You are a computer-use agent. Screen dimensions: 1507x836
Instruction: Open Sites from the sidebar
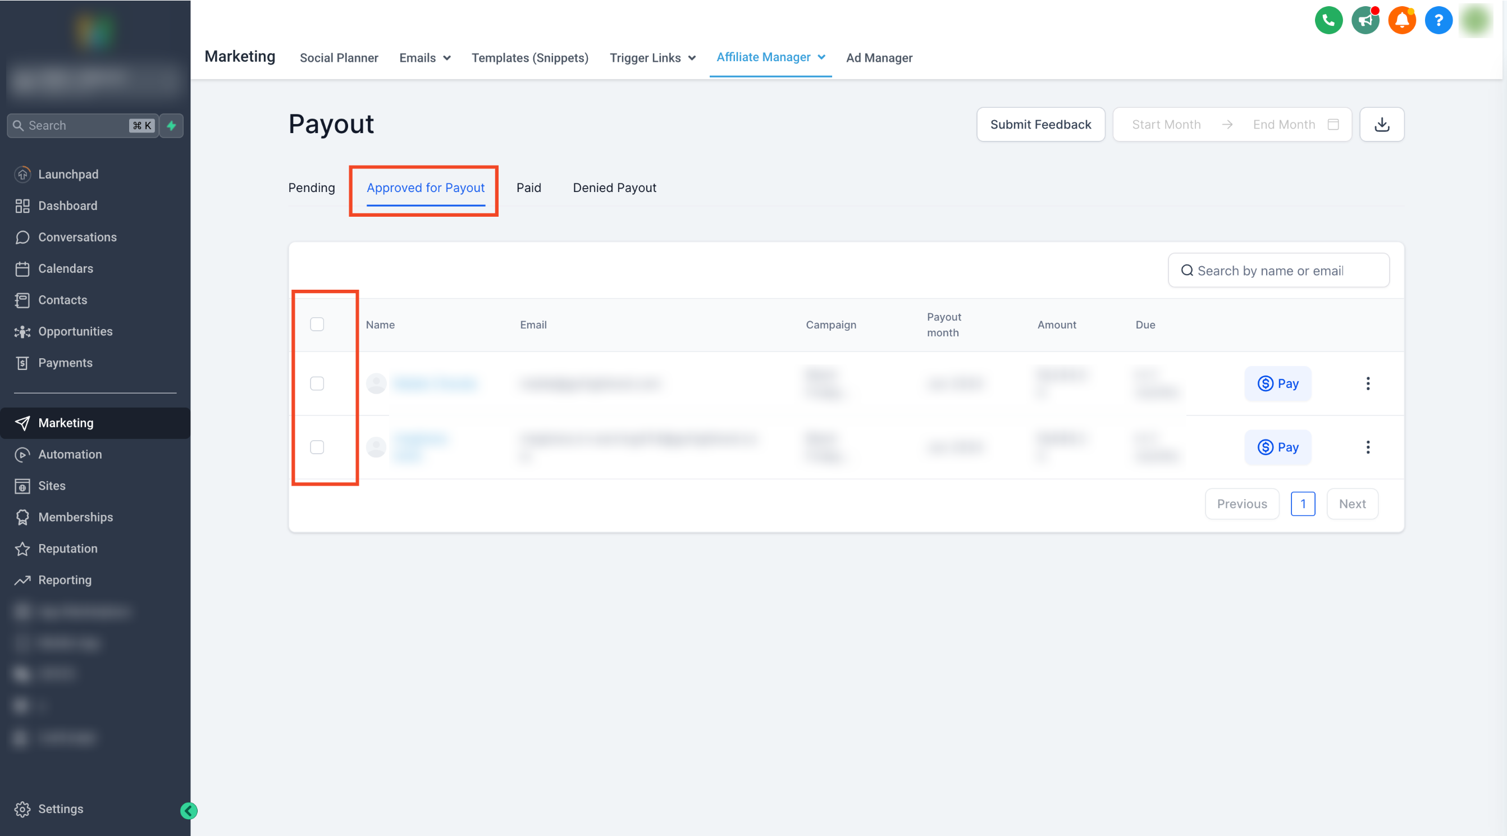pyautogui.click(x=52, y=486)
